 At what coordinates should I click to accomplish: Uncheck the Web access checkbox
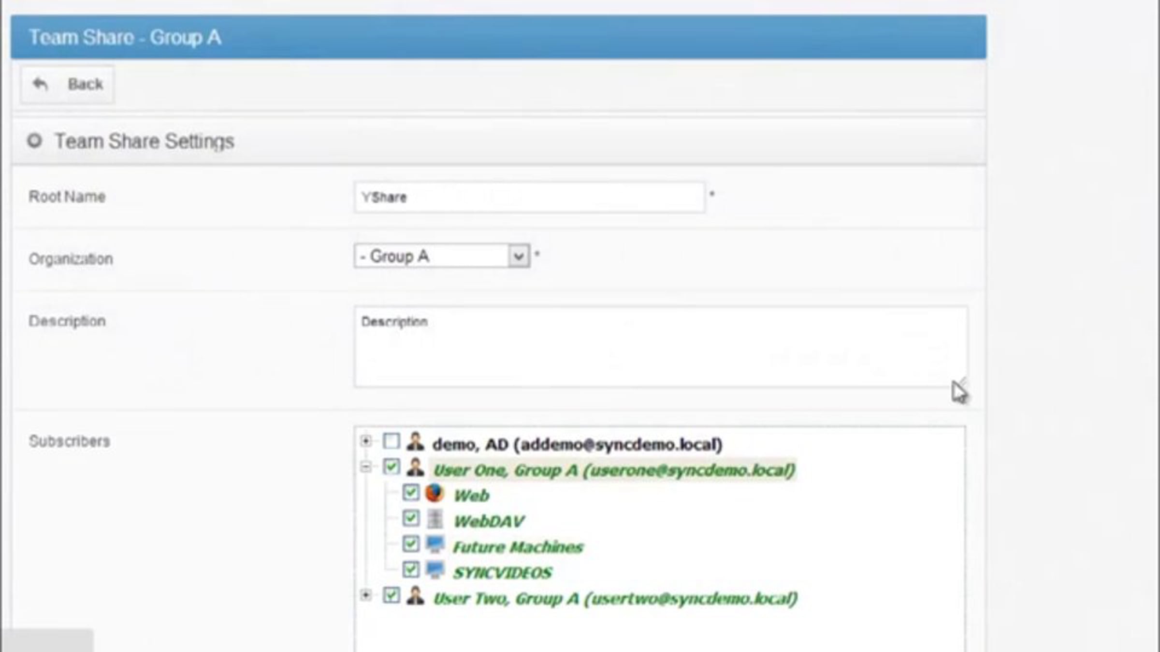point(411,493)
